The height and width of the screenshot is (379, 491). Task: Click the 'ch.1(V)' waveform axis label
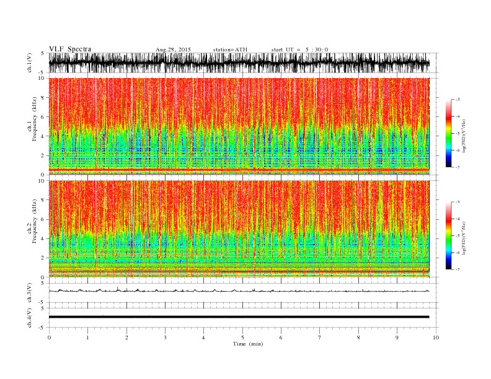pos(30,63)
